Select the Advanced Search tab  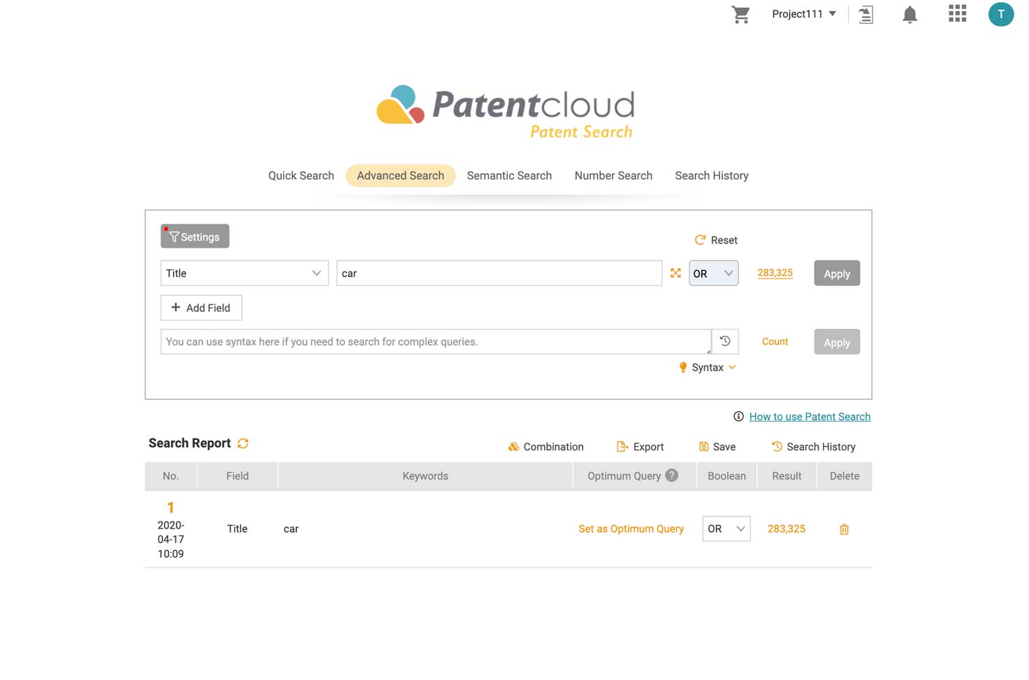coord(400,175)
